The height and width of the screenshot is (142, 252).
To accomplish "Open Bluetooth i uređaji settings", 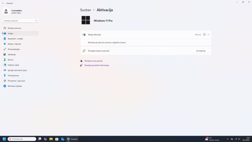I will click(x=20, y=39).
